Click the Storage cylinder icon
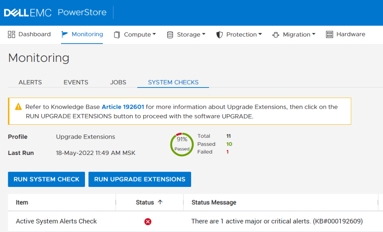The width and height of the screenshot is (383, 232). (x=170, y=35)
